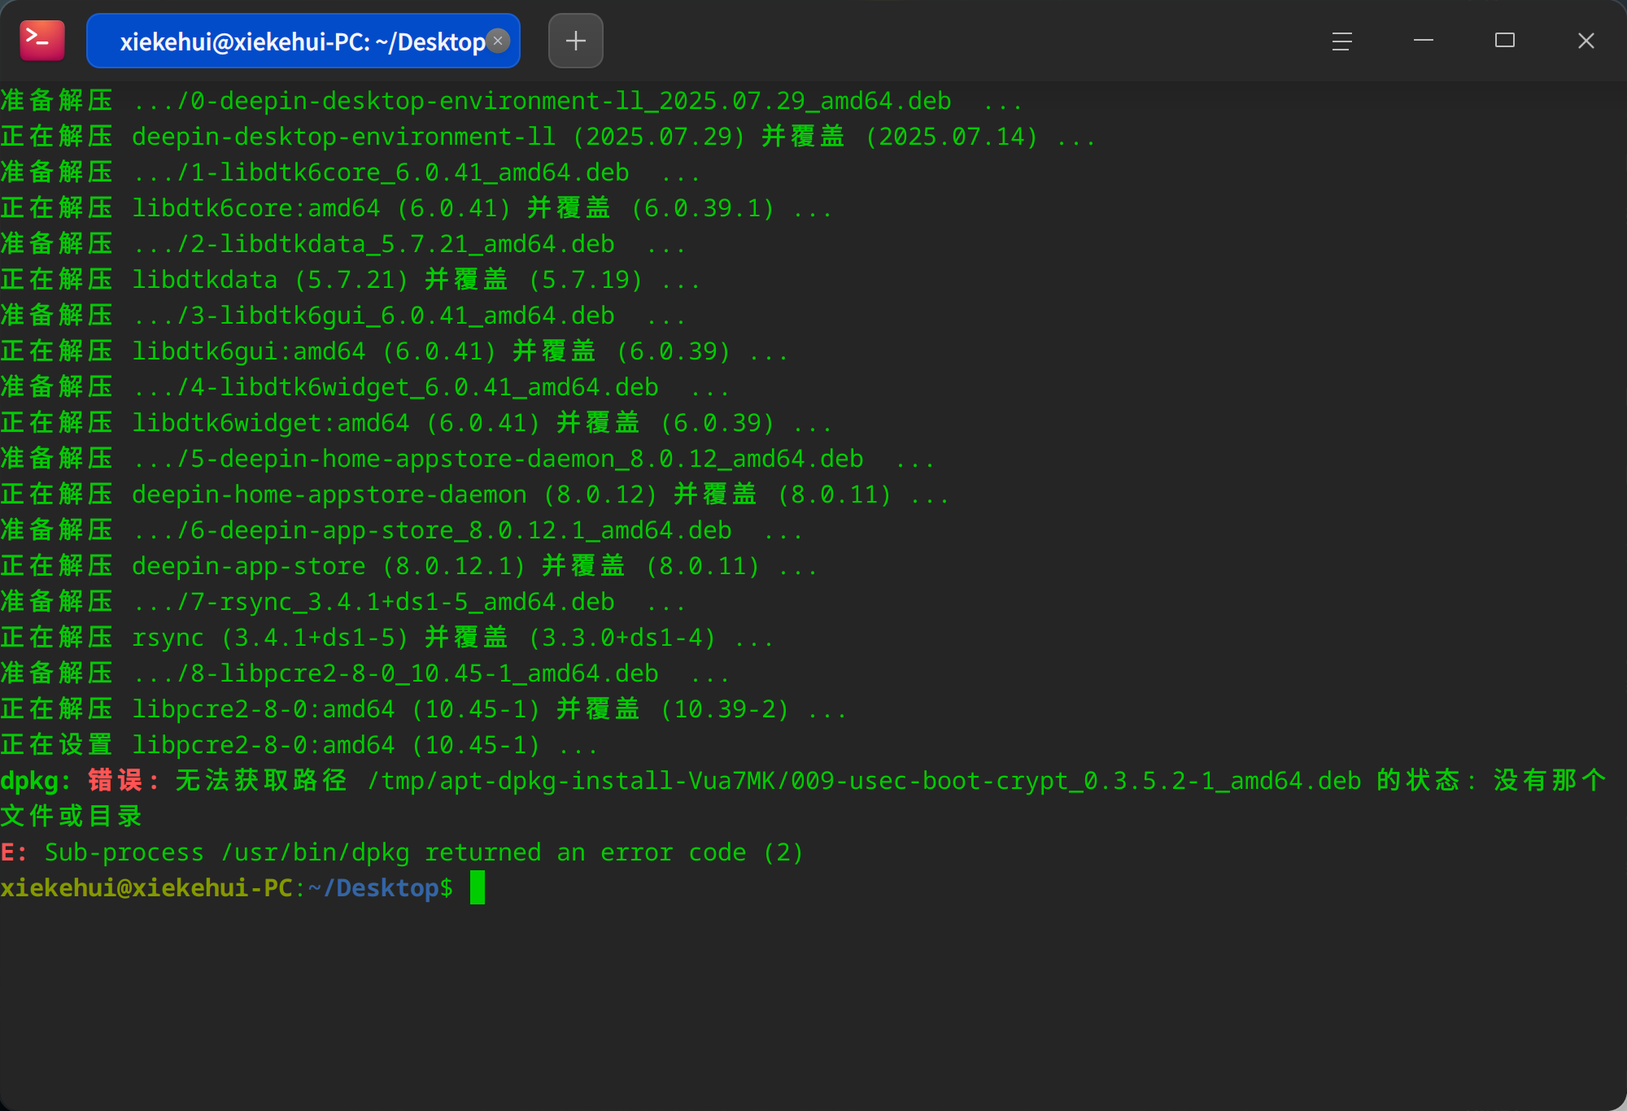Click the red '错误:' error label
Image resolution: width=1627 pixels, height=1111 pixels.
pos(124,781)
